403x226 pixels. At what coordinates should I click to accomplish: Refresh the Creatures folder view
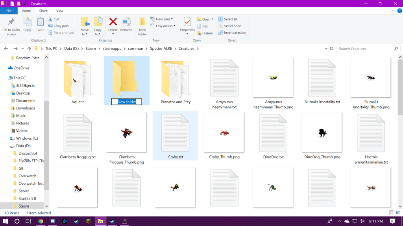click(x=331, y=49)
